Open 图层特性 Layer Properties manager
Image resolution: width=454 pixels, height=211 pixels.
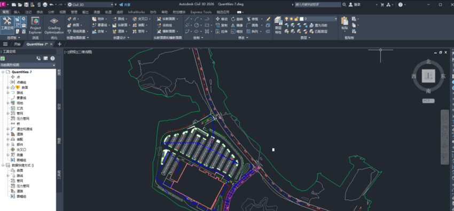(278, 26)
